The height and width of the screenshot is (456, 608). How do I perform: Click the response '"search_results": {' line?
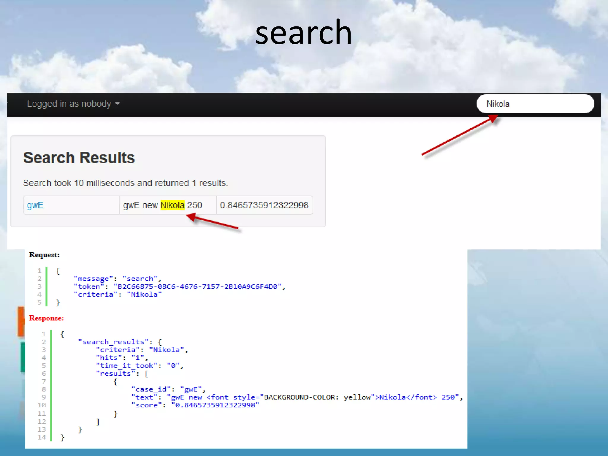point(120,342)
